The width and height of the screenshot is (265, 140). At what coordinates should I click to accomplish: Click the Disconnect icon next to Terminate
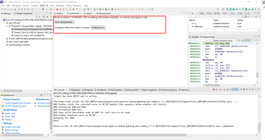coord(60,9)
